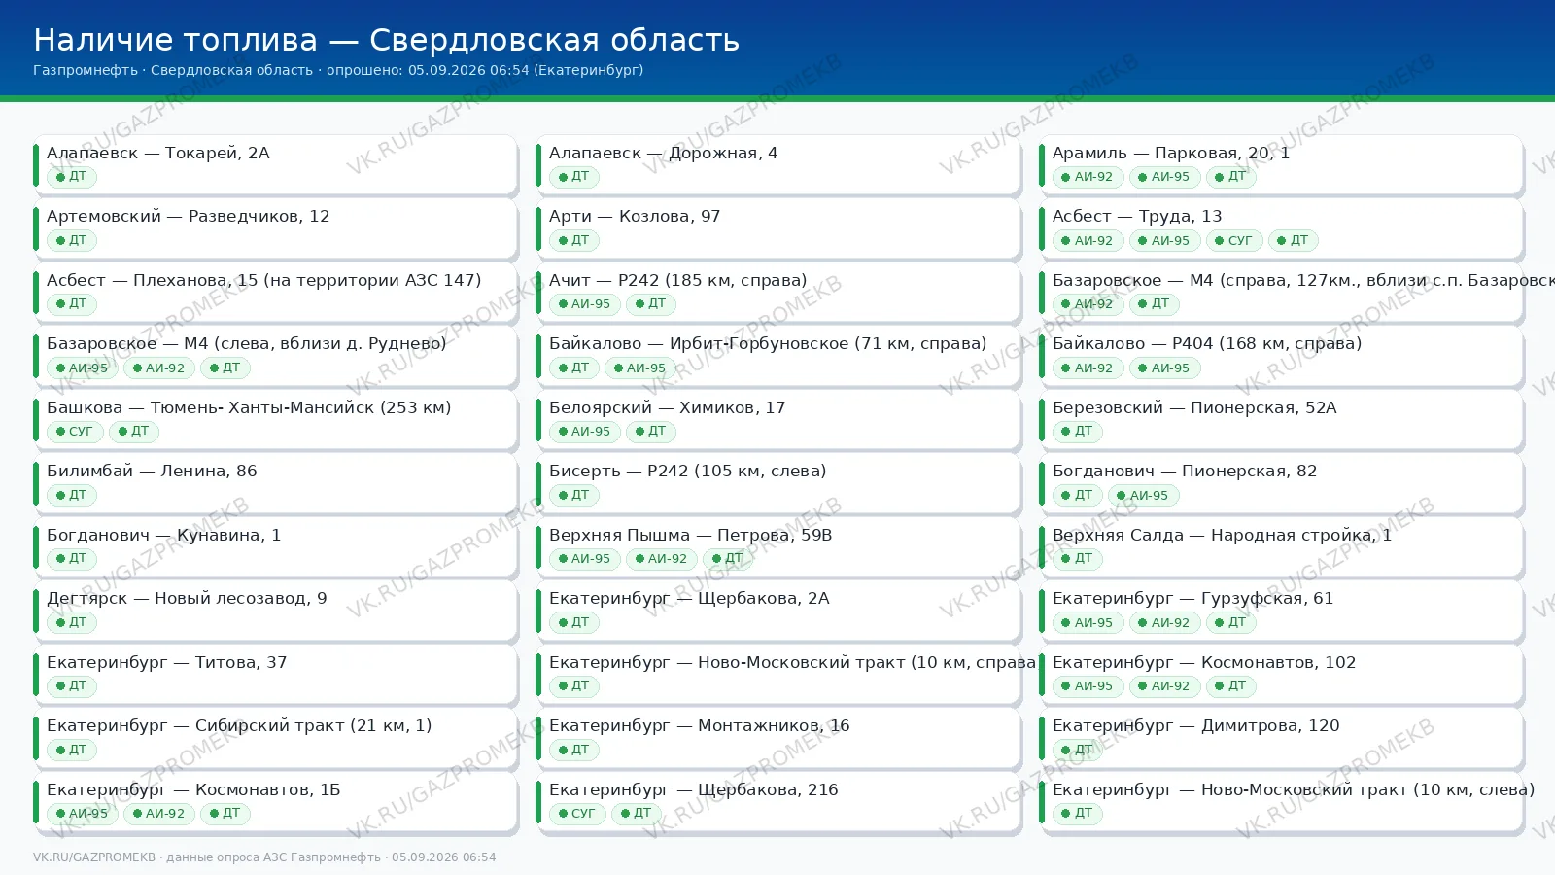
Task: Open the «Асбест — Труда, 13» title
Action: (1137, 216)
